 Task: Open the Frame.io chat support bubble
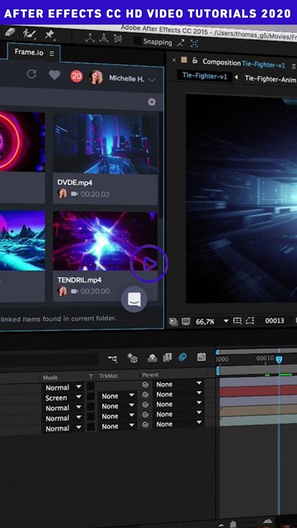pos(135,300)
